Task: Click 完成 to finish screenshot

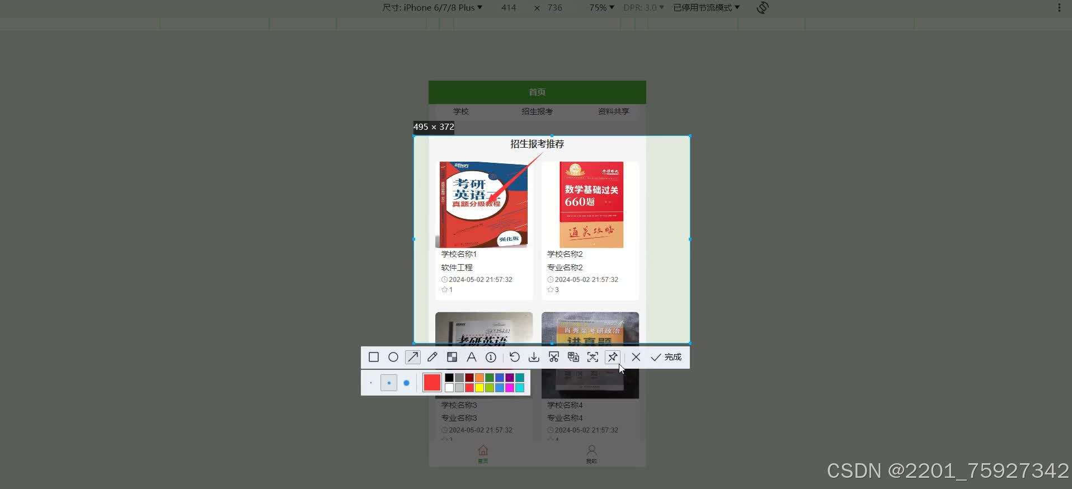Action: click(666, 357)
